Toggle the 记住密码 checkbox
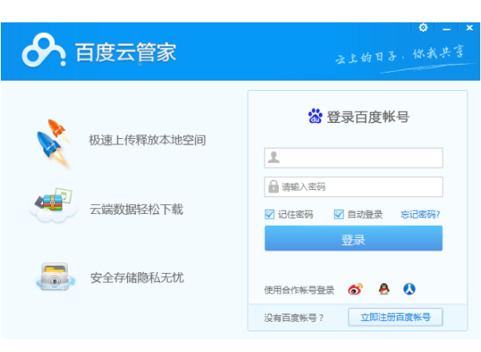 click(x=269, y=214)
